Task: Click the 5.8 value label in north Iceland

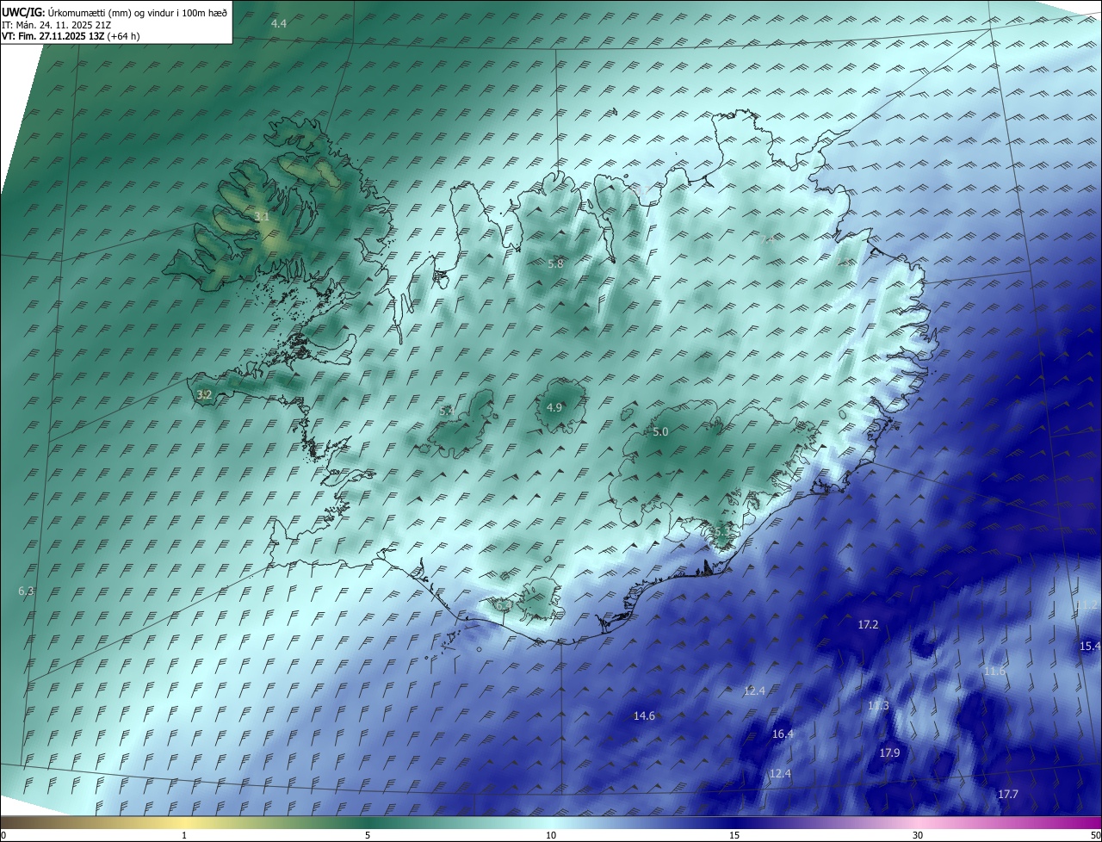Action: pyautogui.click(x=555, y=263)
